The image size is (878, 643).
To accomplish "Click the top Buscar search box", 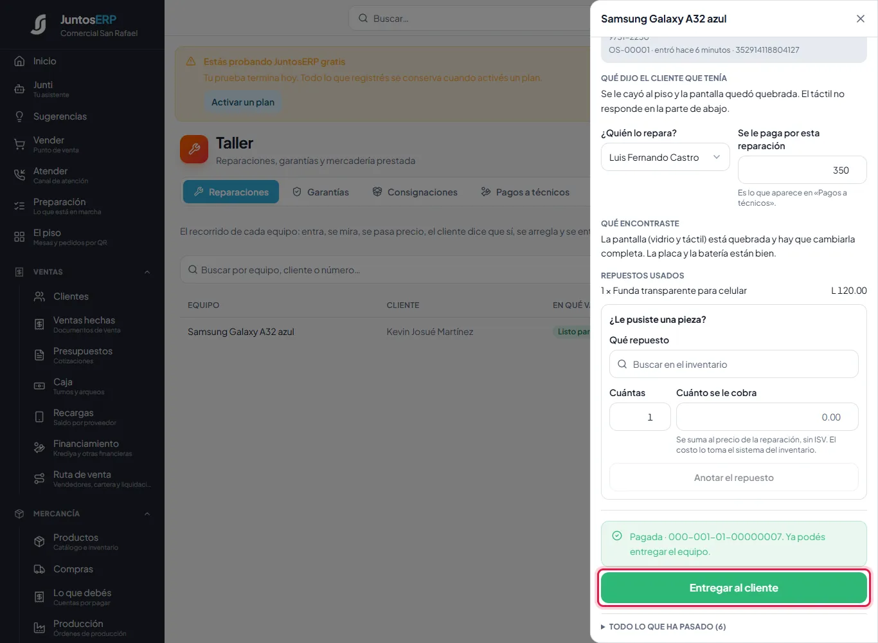I will click(469, 19).
